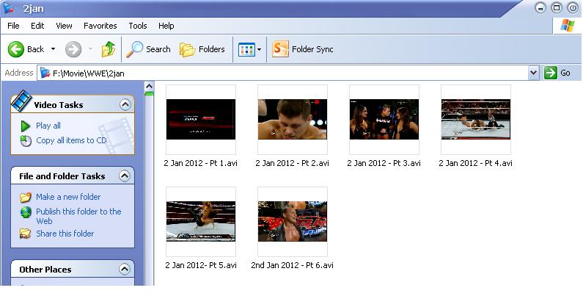Collapse the Video Tasks panel
Image resolution: width=583 pixels, height=296 pixels.
pyautogui.click(x=125, y=104)
